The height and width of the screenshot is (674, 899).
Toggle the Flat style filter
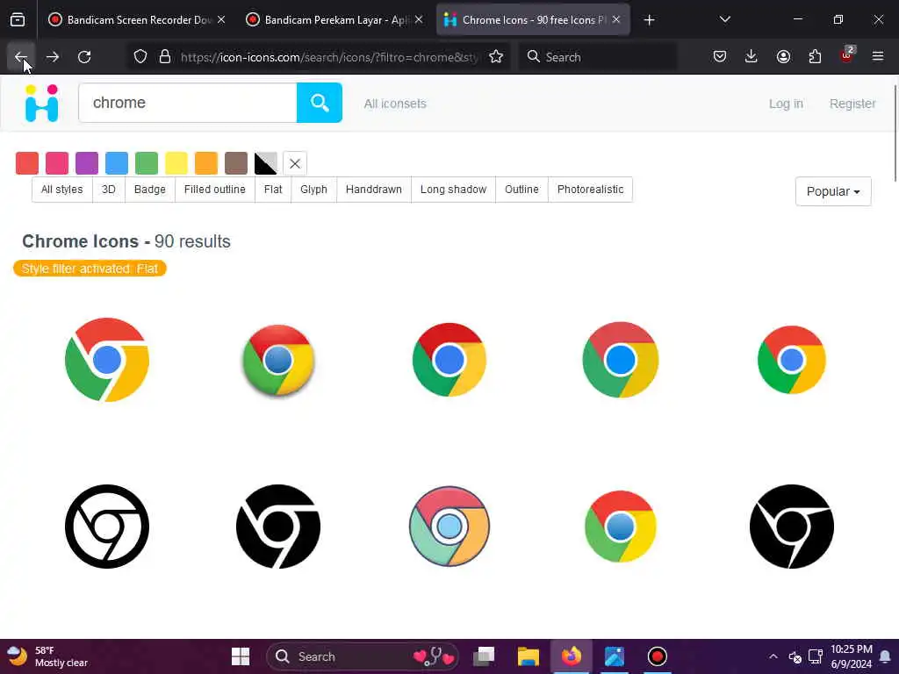[273, 190]
